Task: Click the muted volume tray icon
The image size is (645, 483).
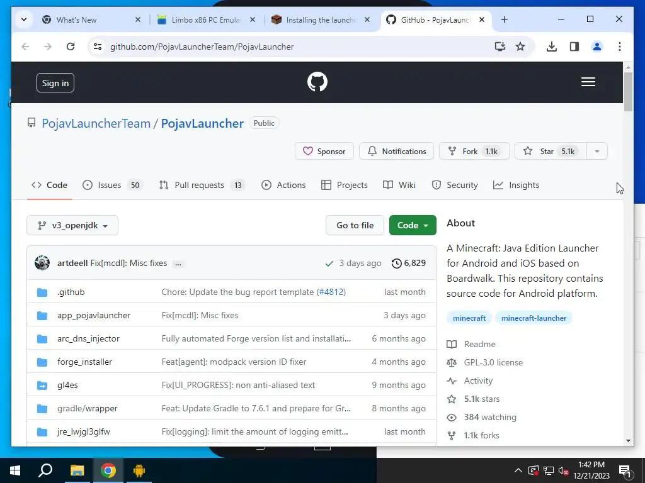Action: point(563,470)
